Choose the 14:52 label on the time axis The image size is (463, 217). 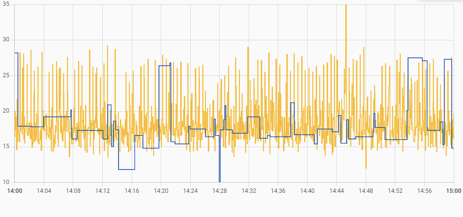[395, 191]
